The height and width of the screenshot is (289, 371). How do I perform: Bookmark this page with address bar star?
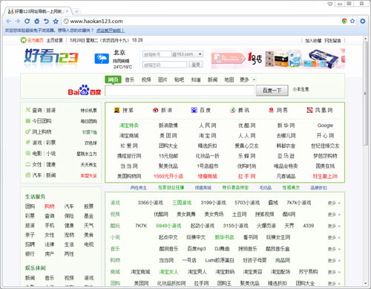[352, 21]
